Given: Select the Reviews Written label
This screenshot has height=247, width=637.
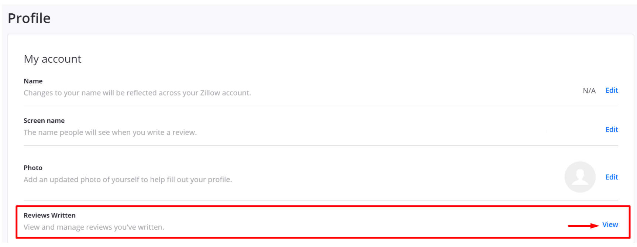Looking at the screenshot, I should 49,216.
